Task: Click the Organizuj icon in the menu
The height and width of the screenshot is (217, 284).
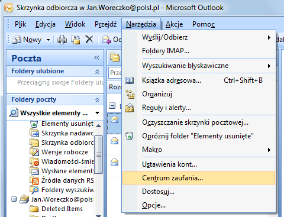Action: pyautogui.click(x=130, y=94)
